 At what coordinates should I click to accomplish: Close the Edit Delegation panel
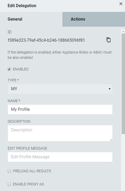point(121,4)
